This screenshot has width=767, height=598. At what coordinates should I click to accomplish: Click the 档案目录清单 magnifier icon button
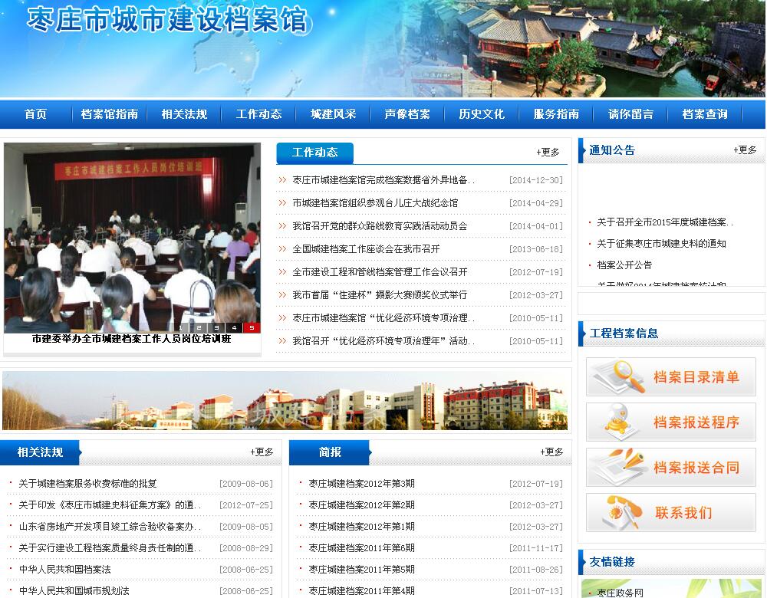click(670, 377)
